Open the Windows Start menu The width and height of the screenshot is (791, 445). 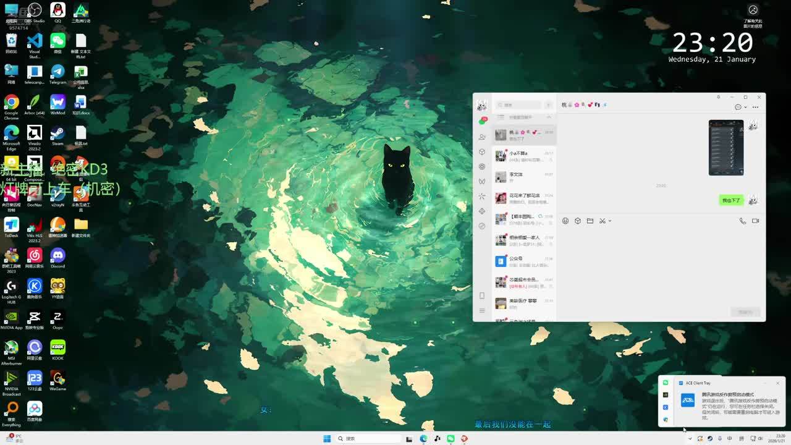pos(327,439)
